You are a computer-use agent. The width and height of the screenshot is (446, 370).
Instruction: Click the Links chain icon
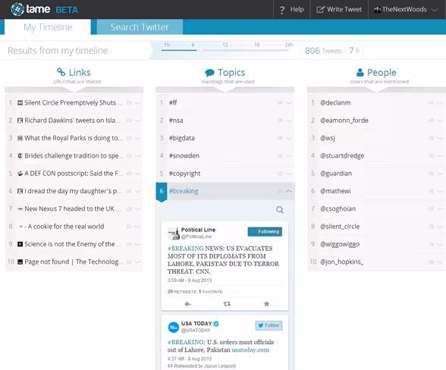(61, 72)
